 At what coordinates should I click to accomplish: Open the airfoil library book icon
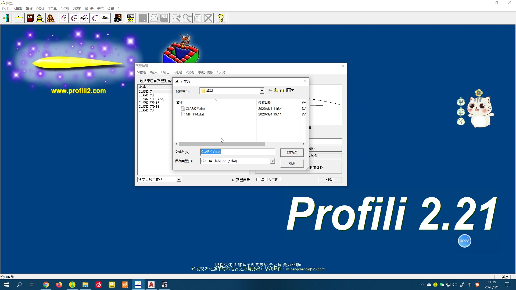(x=30, y=18)
